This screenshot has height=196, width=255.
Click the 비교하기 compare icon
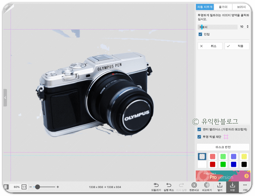click(207, 187)
